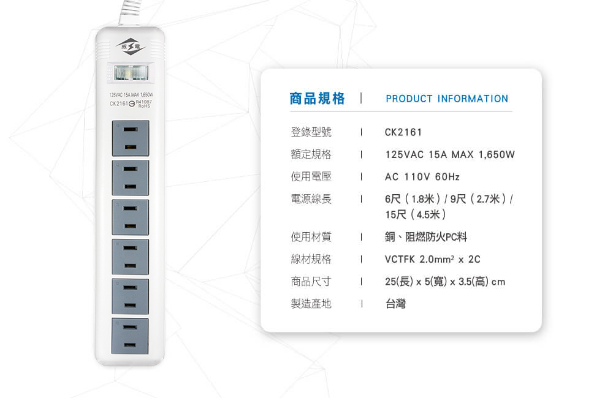Click the 銅、阻燃防火PC料 material text

click(425, 237)
